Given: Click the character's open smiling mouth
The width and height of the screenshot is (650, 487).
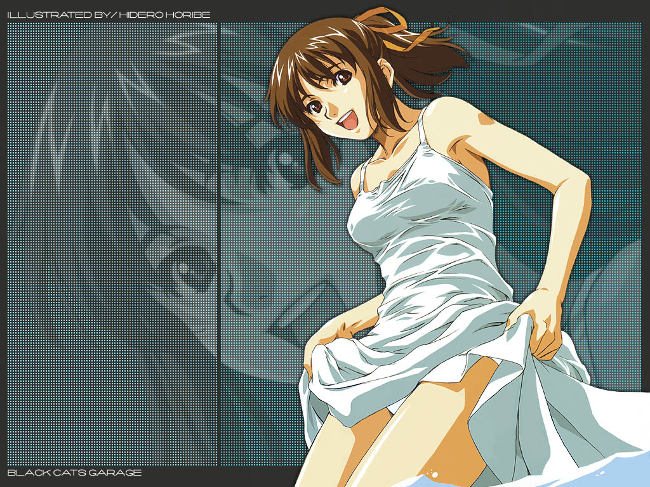Looking at the screenshot, I should pos(348,121).
